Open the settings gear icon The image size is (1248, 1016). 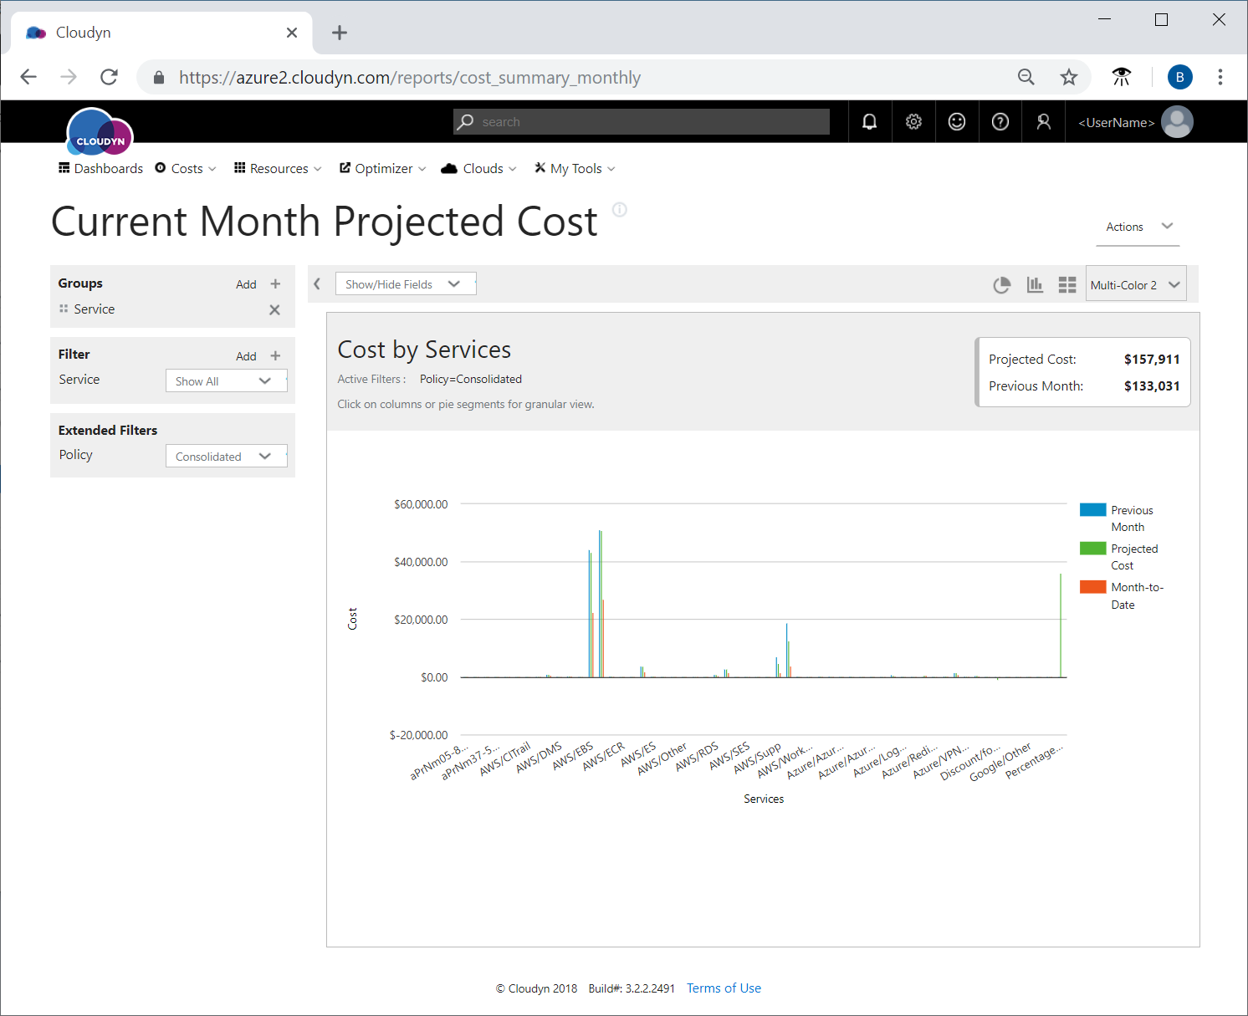tap(913, 122)
